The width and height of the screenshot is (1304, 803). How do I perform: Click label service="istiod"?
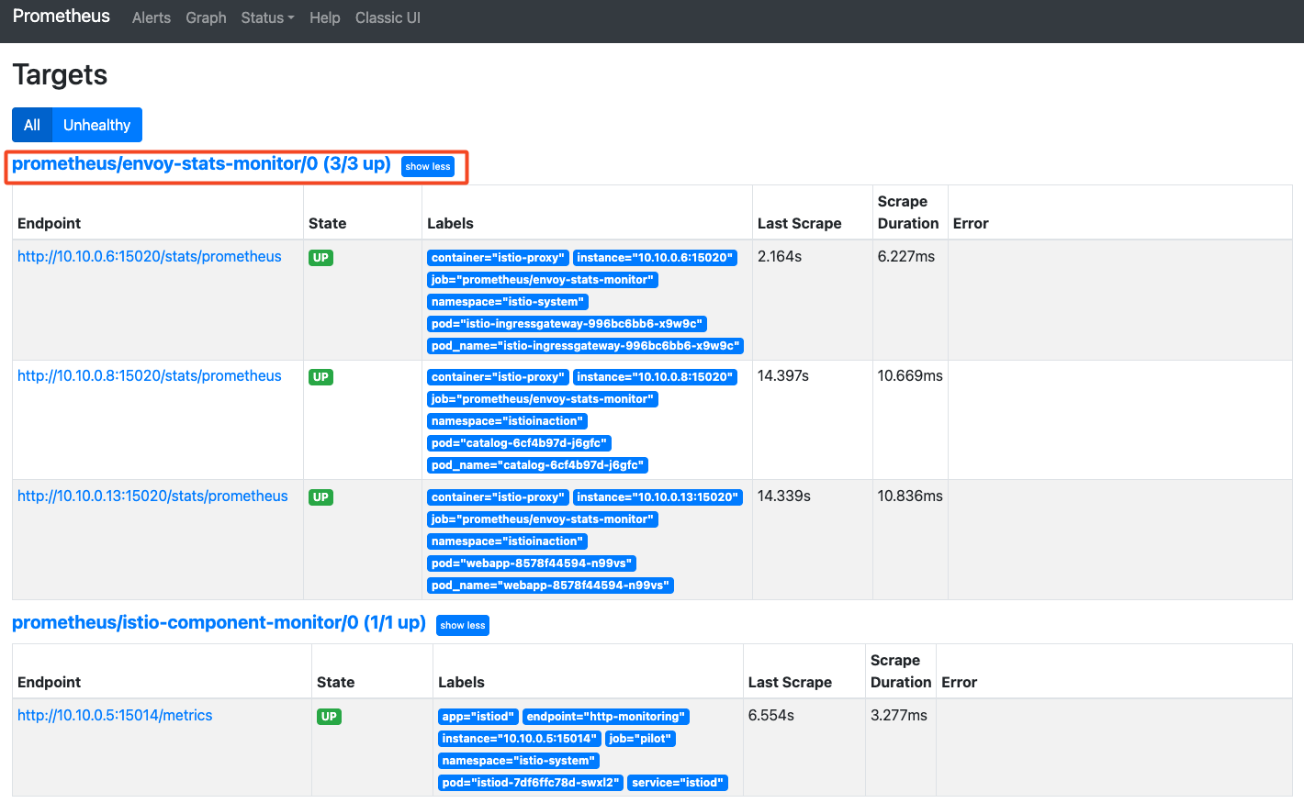[x=678, y=783]
